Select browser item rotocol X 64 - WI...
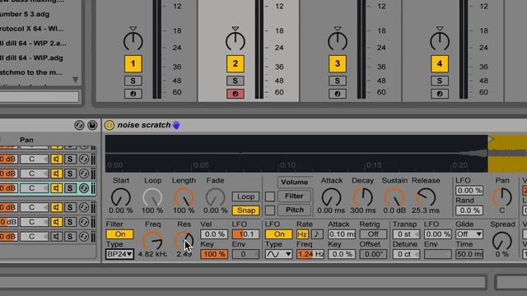The height and width of the screenshot is (296, 527). pyautogui.click(x=31, y=29)
